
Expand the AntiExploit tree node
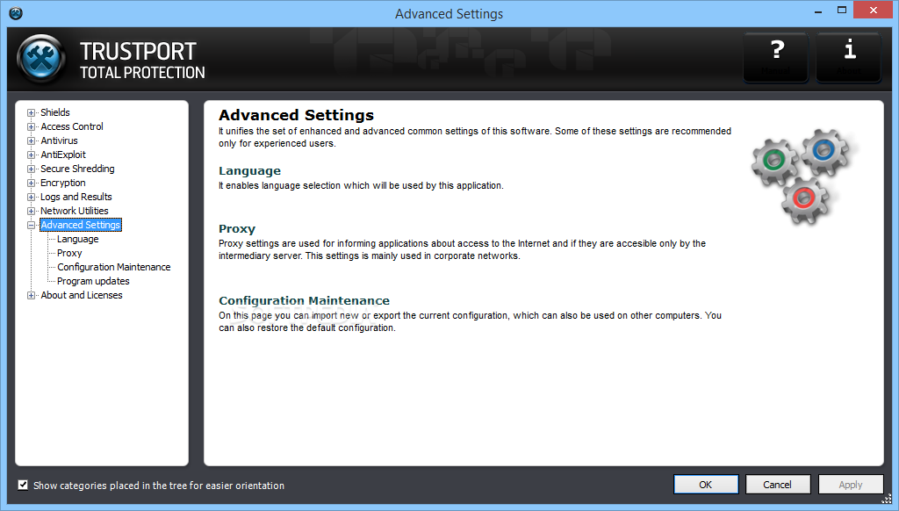(x=32, y=155)
